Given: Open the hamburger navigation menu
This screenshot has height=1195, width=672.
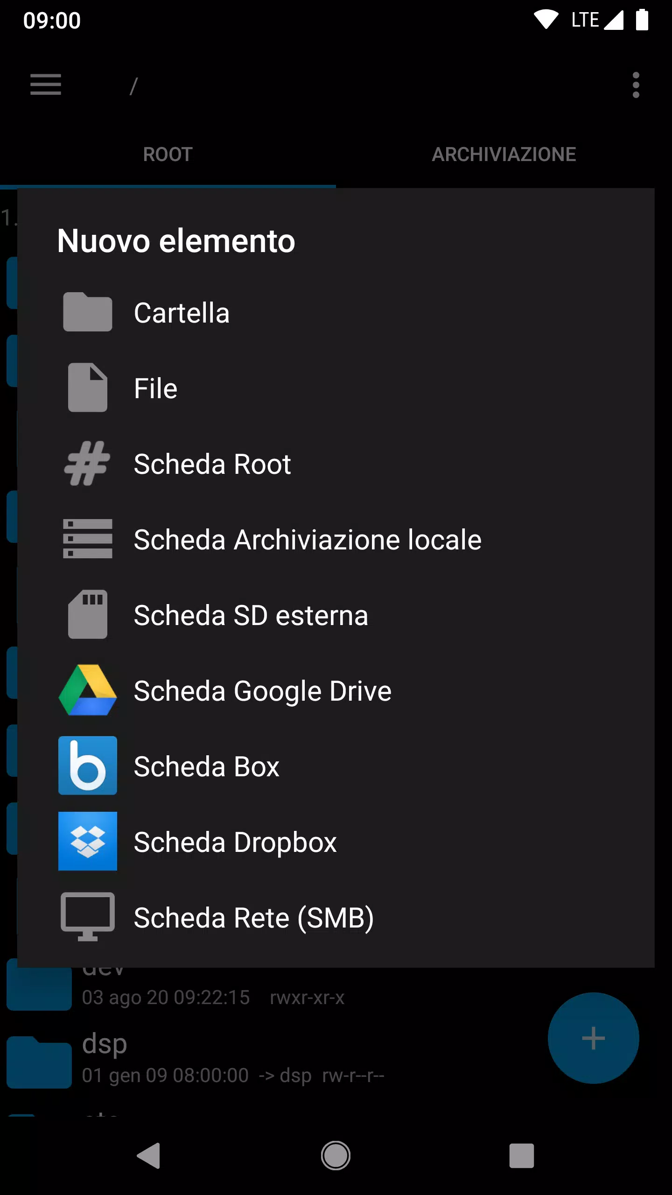Looking at the screenshot, I should click(x=46, y=84).
